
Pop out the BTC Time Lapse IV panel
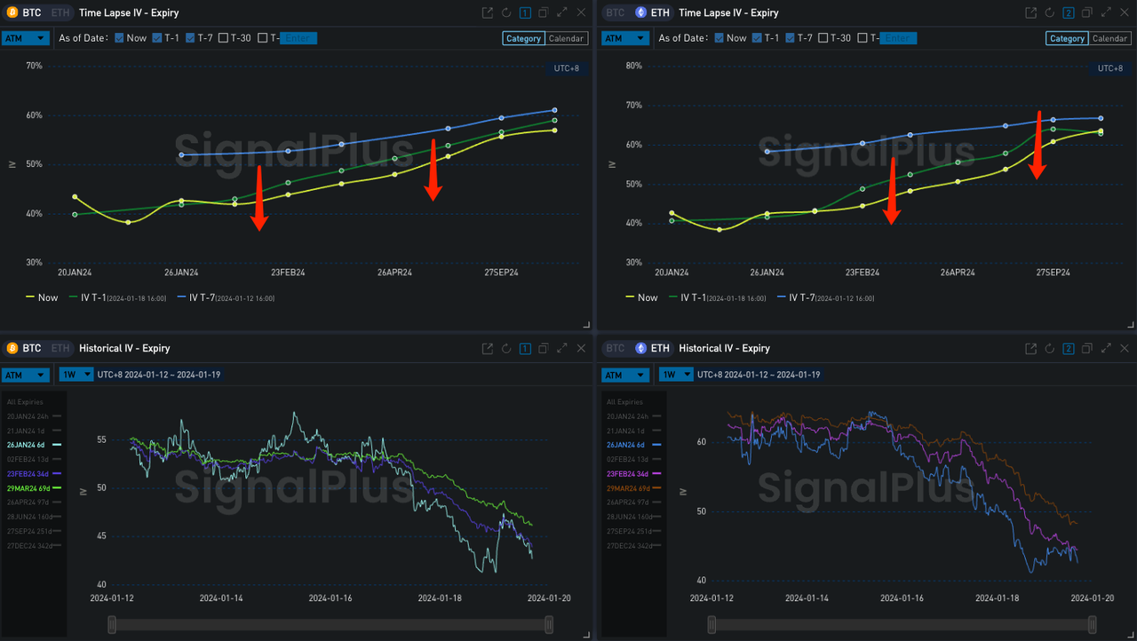[487, 13]
